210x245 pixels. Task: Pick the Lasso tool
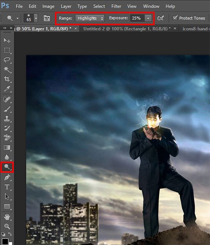pos(7,60)
